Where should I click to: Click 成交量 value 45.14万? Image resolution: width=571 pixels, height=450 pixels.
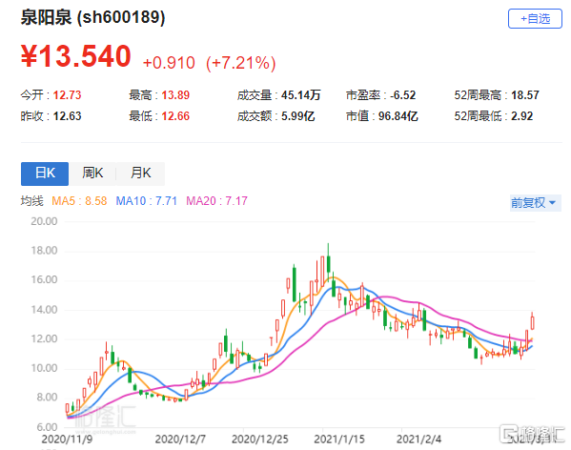coord(301,95)
